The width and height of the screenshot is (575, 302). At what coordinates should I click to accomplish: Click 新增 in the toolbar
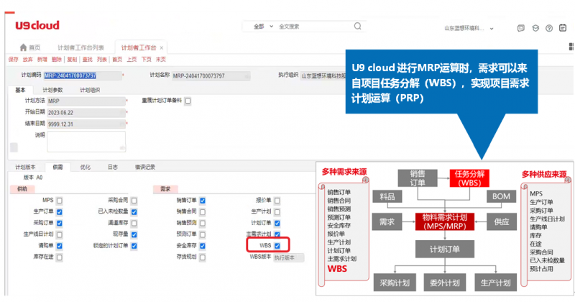pyautogui.click(x=42, y=59)
